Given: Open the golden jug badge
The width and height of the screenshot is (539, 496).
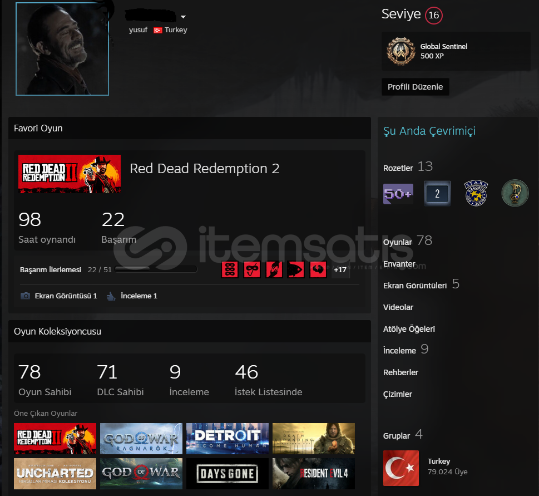Looking at the screenshot, I should (515, 193).
